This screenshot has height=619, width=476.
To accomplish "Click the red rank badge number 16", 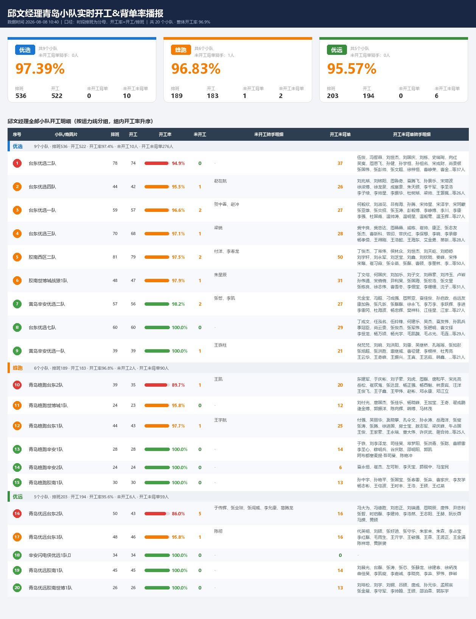I will 17,513.
